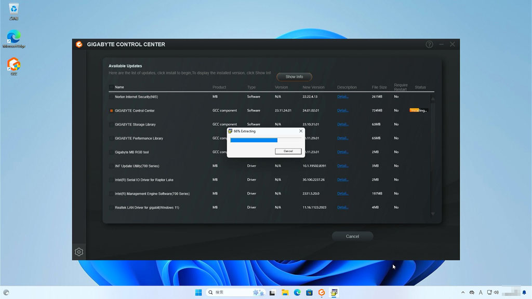532x299 pixels.
Task: Uncheck the GIGABYTE Control Center checkbox
Action: coord(111,111)
